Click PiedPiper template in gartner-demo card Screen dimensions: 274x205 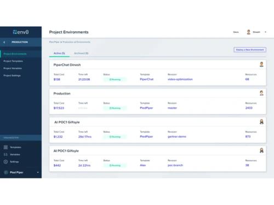point(146,137)
